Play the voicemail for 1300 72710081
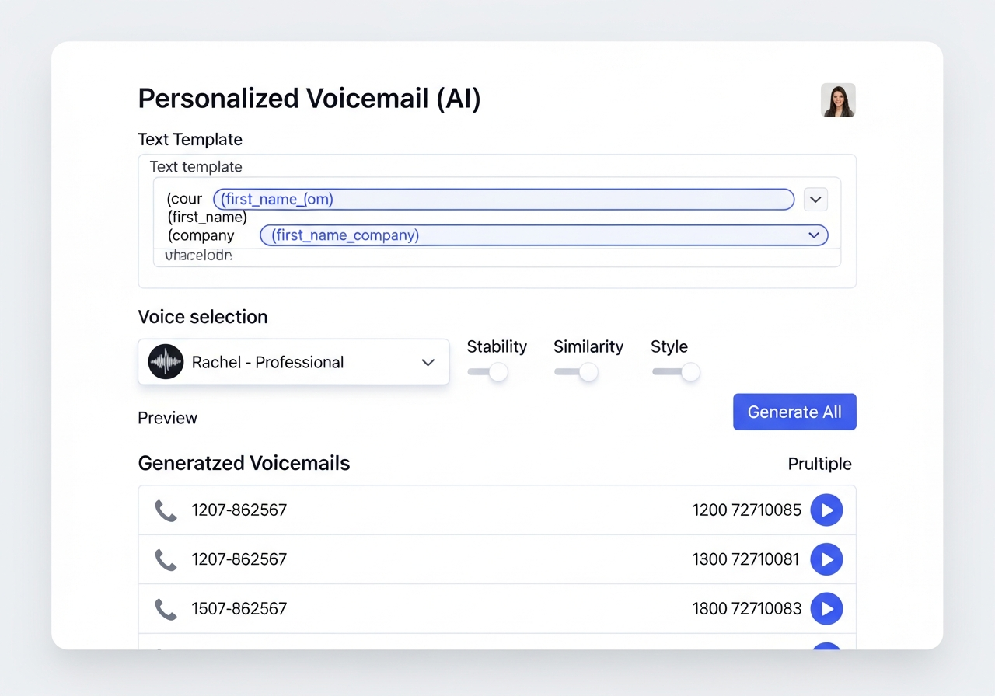Image resolution: width=995 pixels, height=696 pixels. click(x=826, y=559)
